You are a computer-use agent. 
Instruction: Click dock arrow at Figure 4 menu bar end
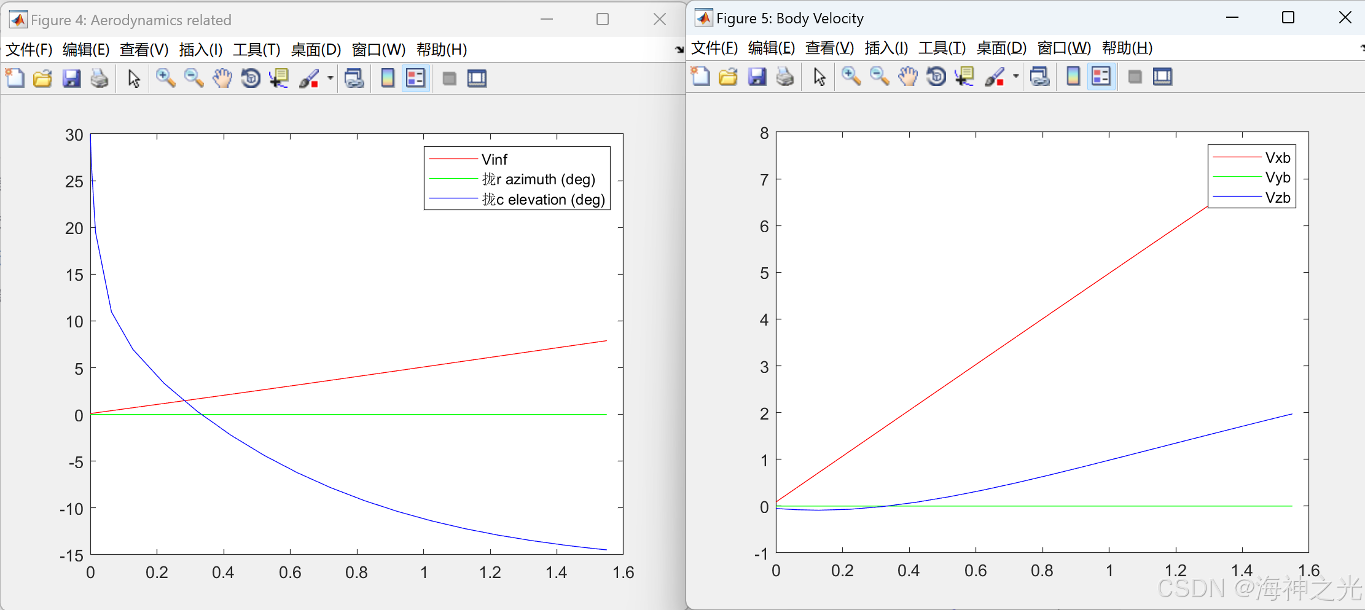(679, 49)
